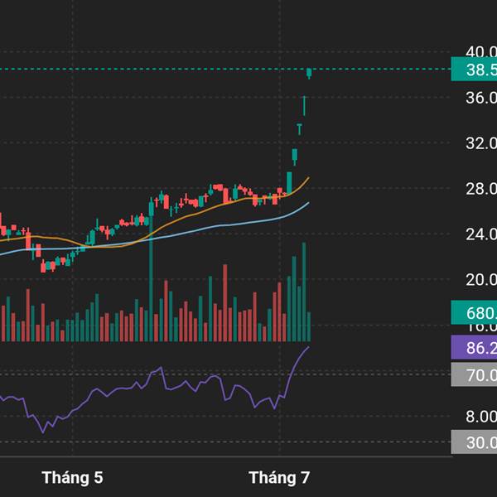This screenshot has width=497, height=497.
Task: Click the green 38.5 current price label
Action: 474,69
